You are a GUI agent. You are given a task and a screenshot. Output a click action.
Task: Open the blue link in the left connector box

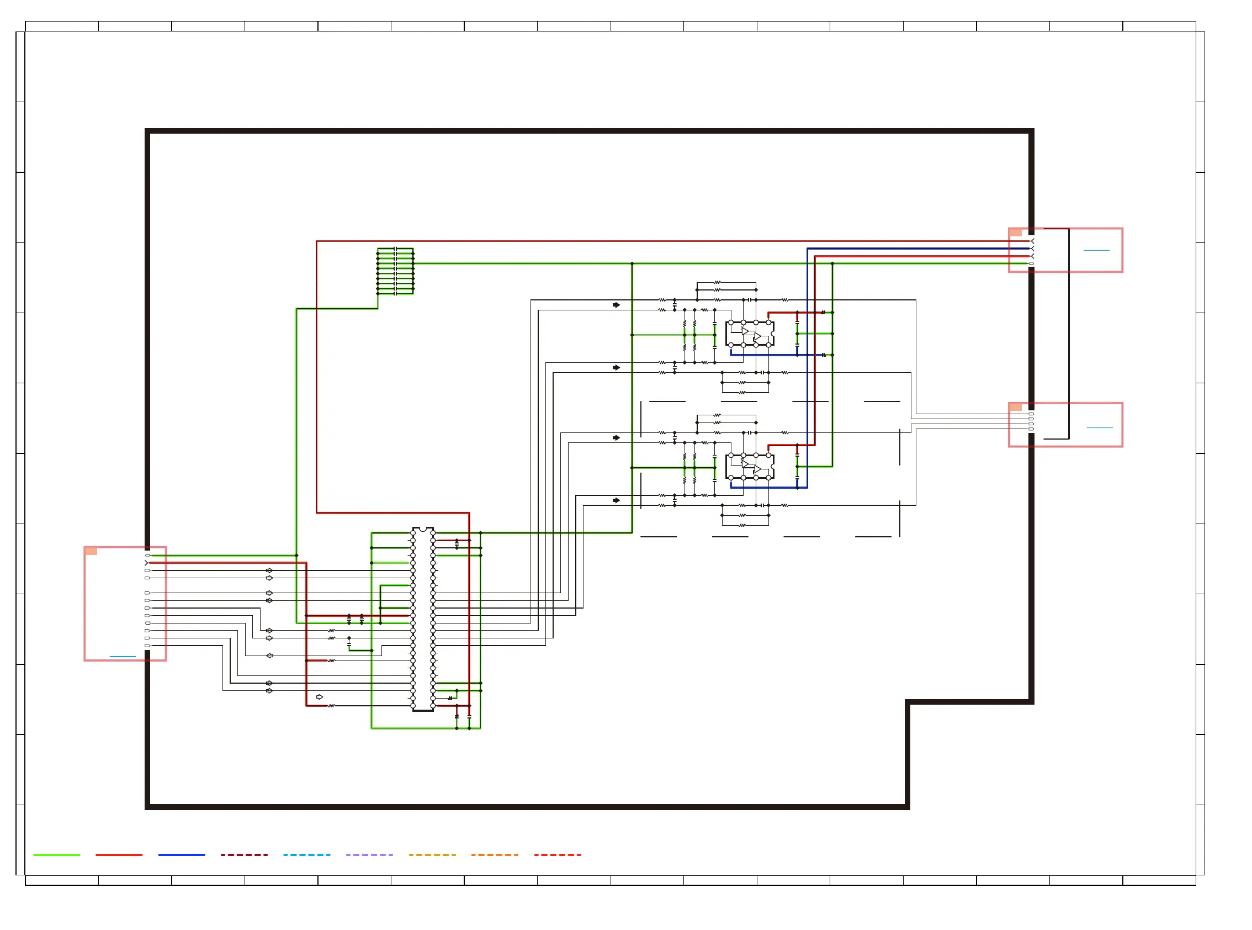pos(123,657)
